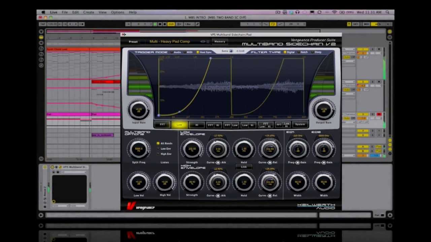Click the play icon in Ableton's bottom-left corner
Viewport: 431px width, 242px height.
41,215
